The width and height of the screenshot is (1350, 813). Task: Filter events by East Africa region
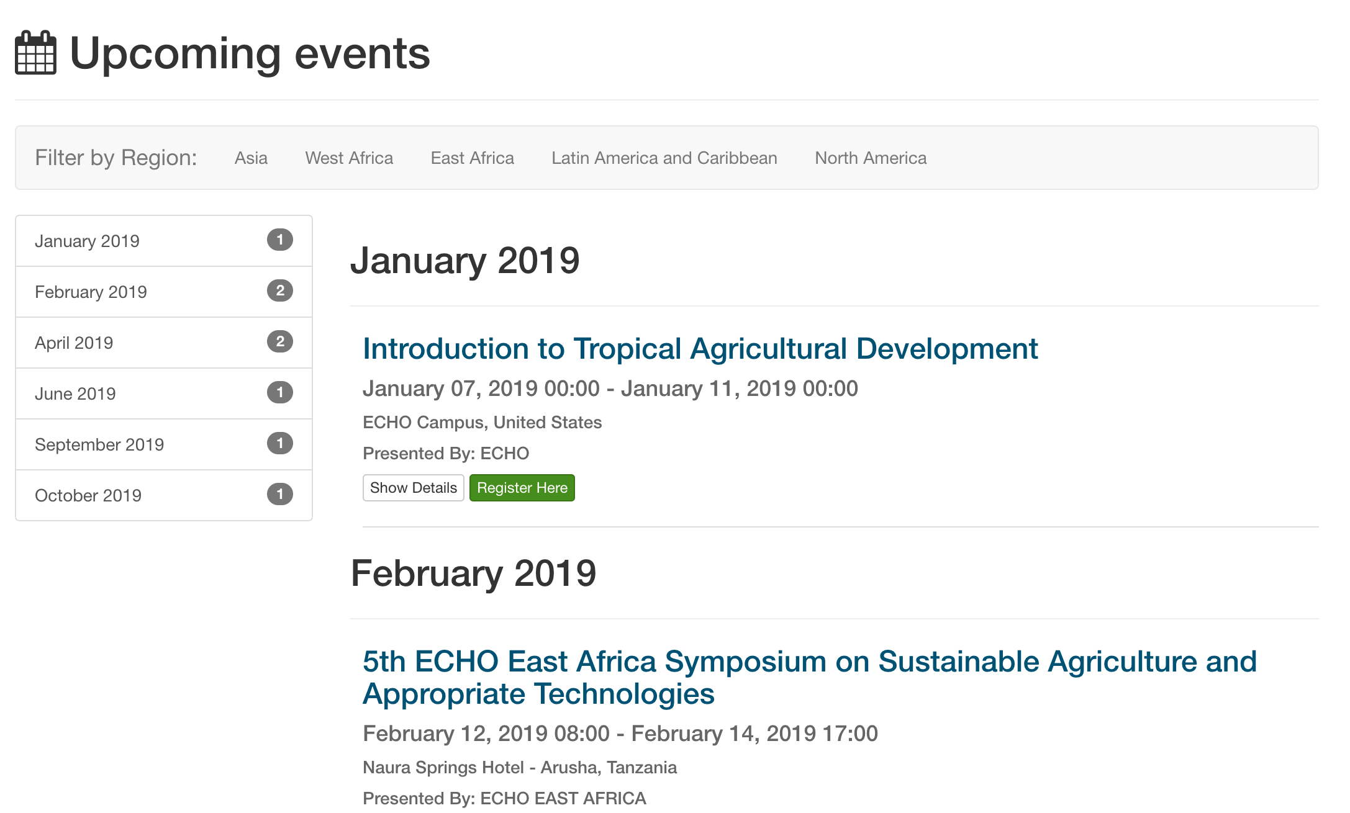pos(472,158)
